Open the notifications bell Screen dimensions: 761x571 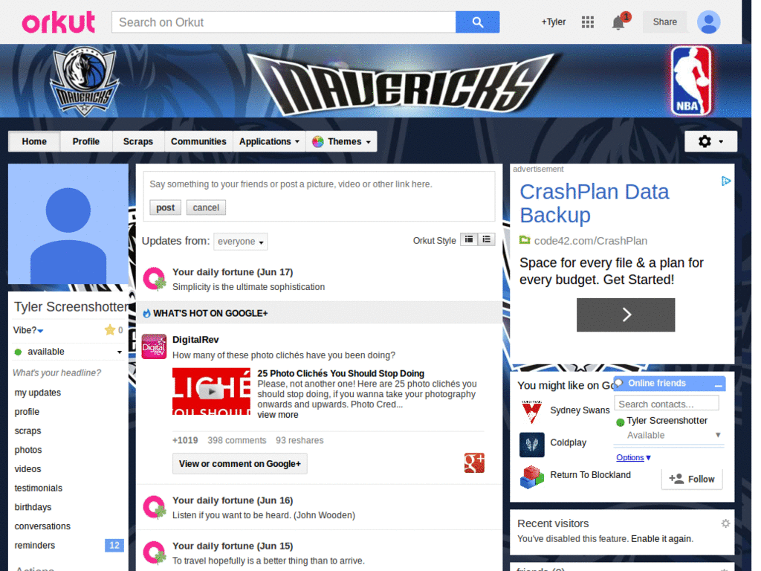pyautogui.click(x=618, y=22)
